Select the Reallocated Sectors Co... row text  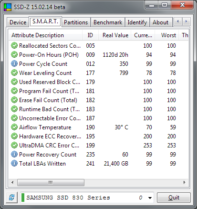coord(50,46)
